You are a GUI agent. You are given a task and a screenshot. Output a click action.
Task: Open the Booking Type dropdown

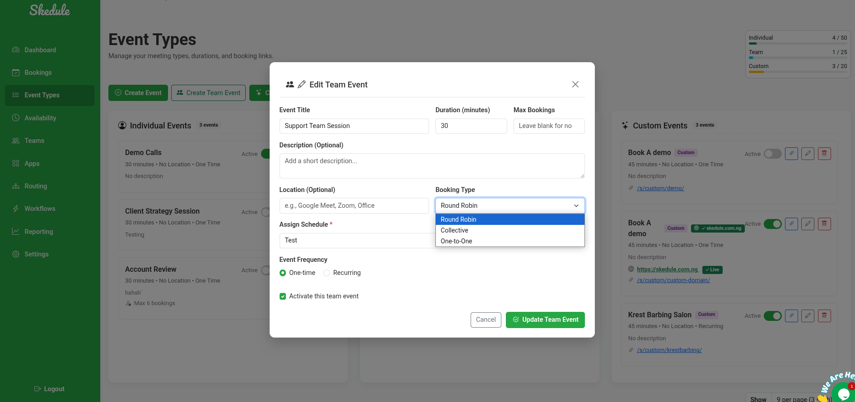tap(510, 206)
